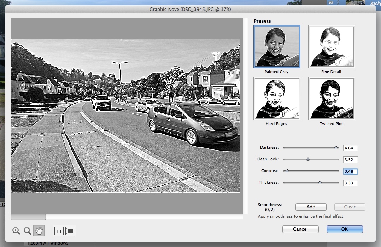Apply the Hard Edges preset
Image resolution: width=381 pixels, height=247 pixels.
(x=277, y=99)
